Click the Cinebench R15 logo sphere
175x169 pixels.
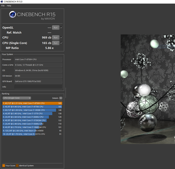coord(13,14)
